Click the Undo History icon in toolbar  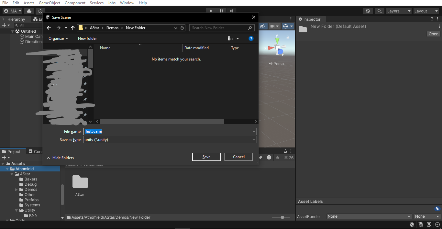pos(368,11)
